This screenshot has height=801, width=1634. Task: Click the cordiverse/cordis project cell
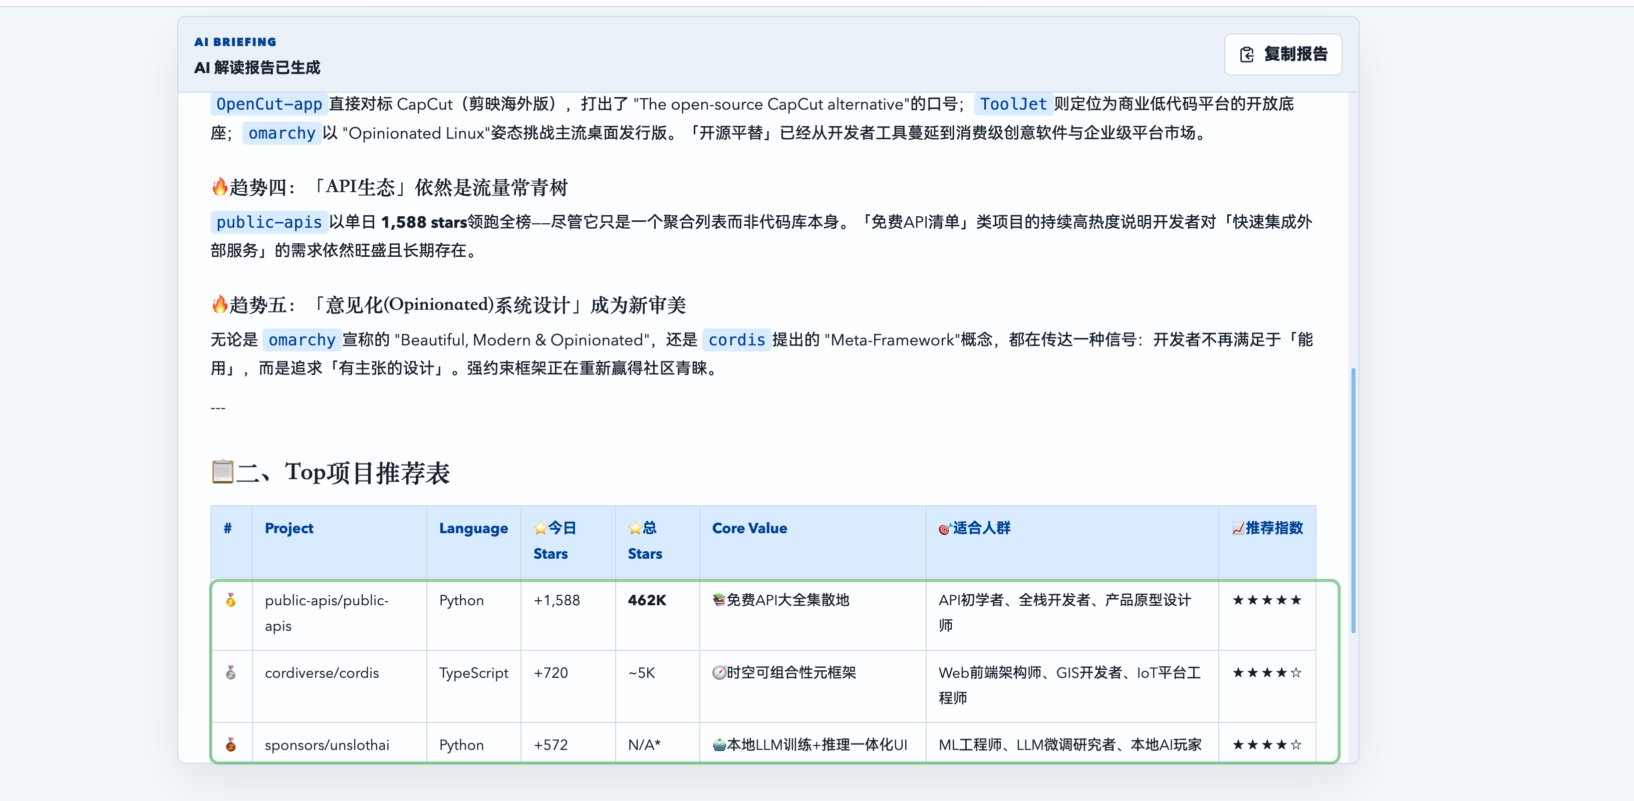coord(339,686)
